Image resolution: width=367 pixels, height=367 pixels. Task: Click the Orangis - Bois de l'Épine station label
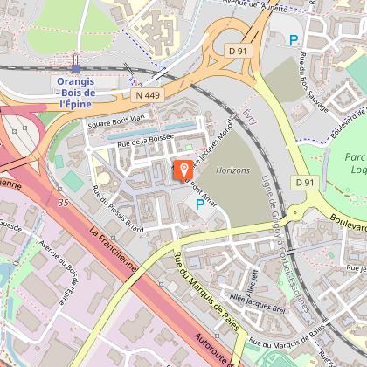click(x=76, y=93)
